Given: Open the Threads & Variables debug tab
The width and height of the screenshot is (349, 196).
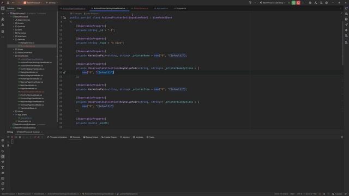Looking at the screenshot, I should pyautogui.click(x=57, y=137).
